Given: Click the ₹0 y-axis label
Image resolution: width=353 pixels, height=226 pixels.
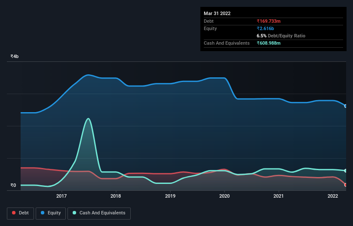Looking at the screenshot, I should pos(13,185).
